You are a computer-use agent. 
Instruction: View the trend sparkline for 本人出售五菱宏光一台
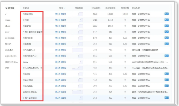78,68
